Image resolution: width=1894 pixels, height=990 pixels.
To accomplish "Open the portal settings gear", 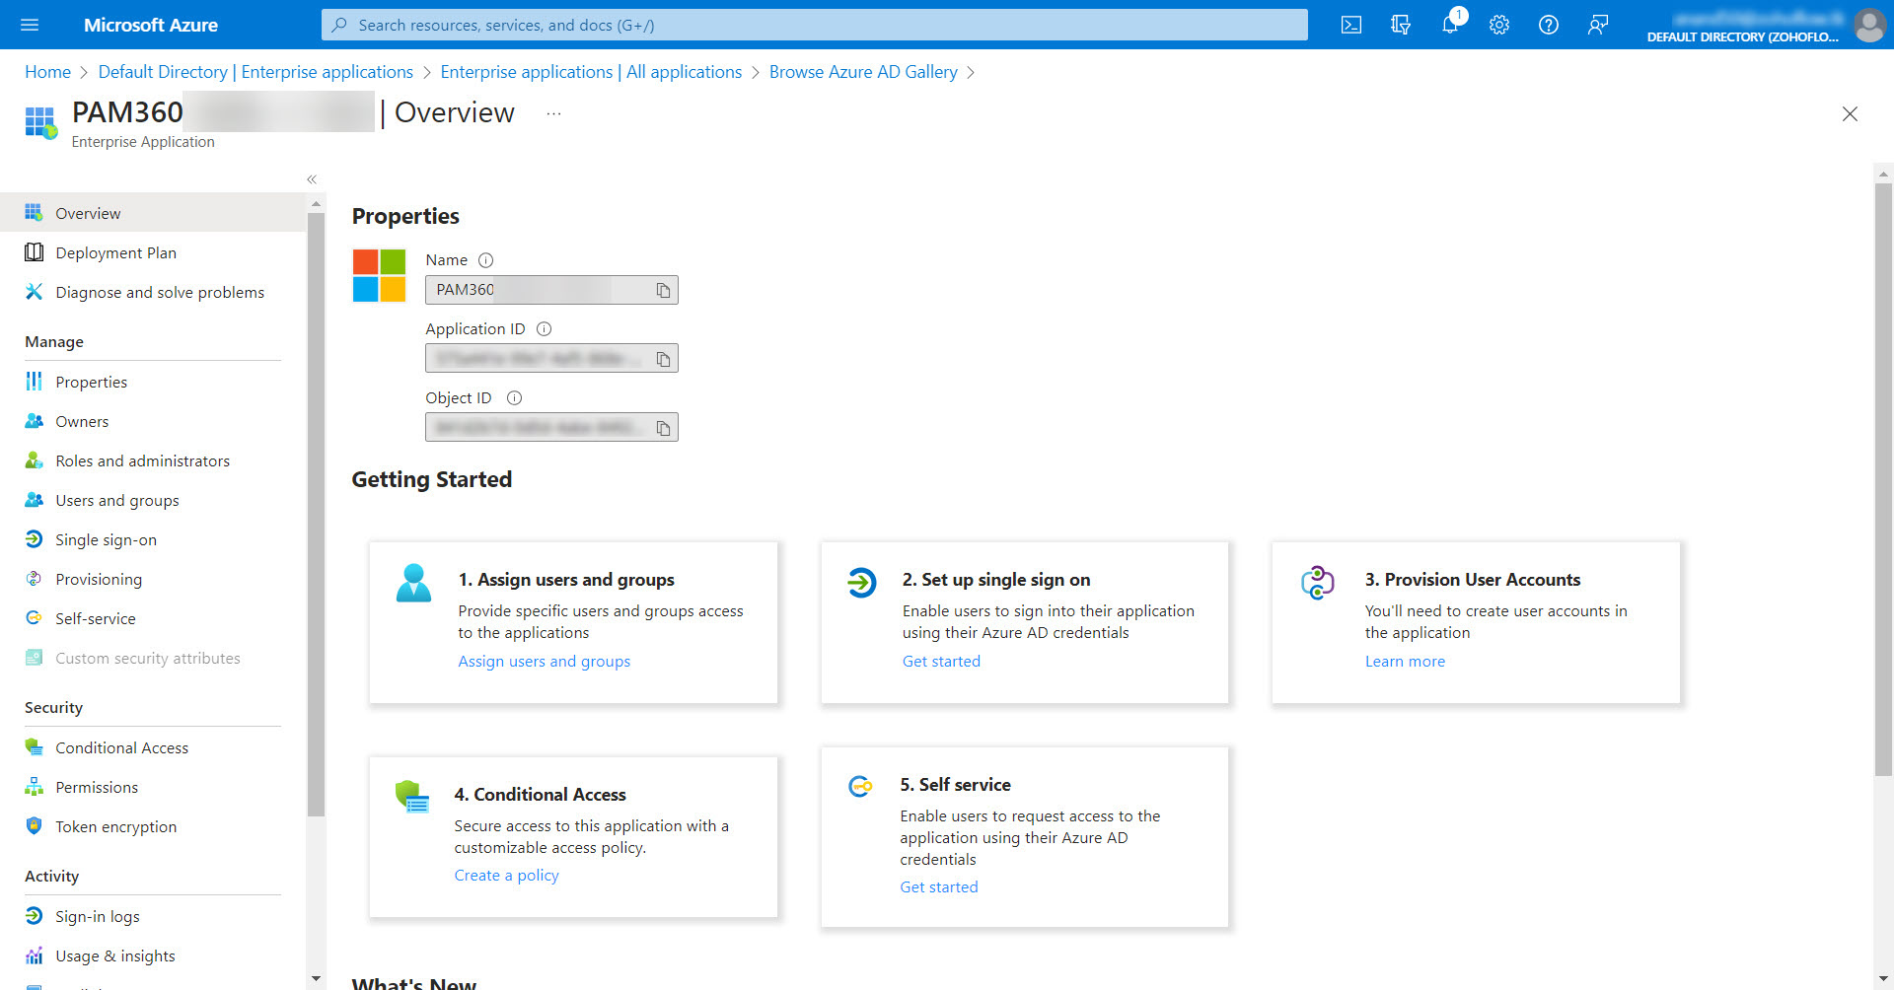I will 1498,25.
